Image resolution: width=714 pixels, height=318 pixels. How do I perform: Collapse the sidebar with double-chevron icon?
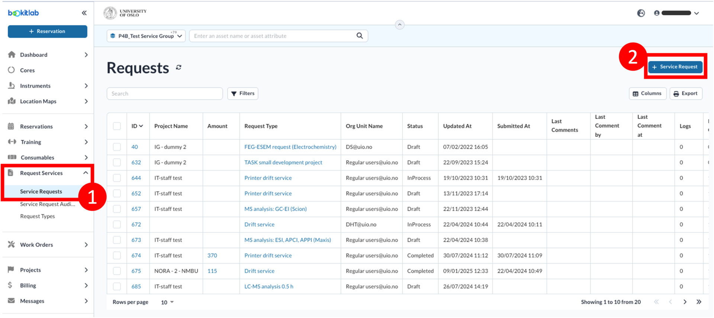[84, 13]
